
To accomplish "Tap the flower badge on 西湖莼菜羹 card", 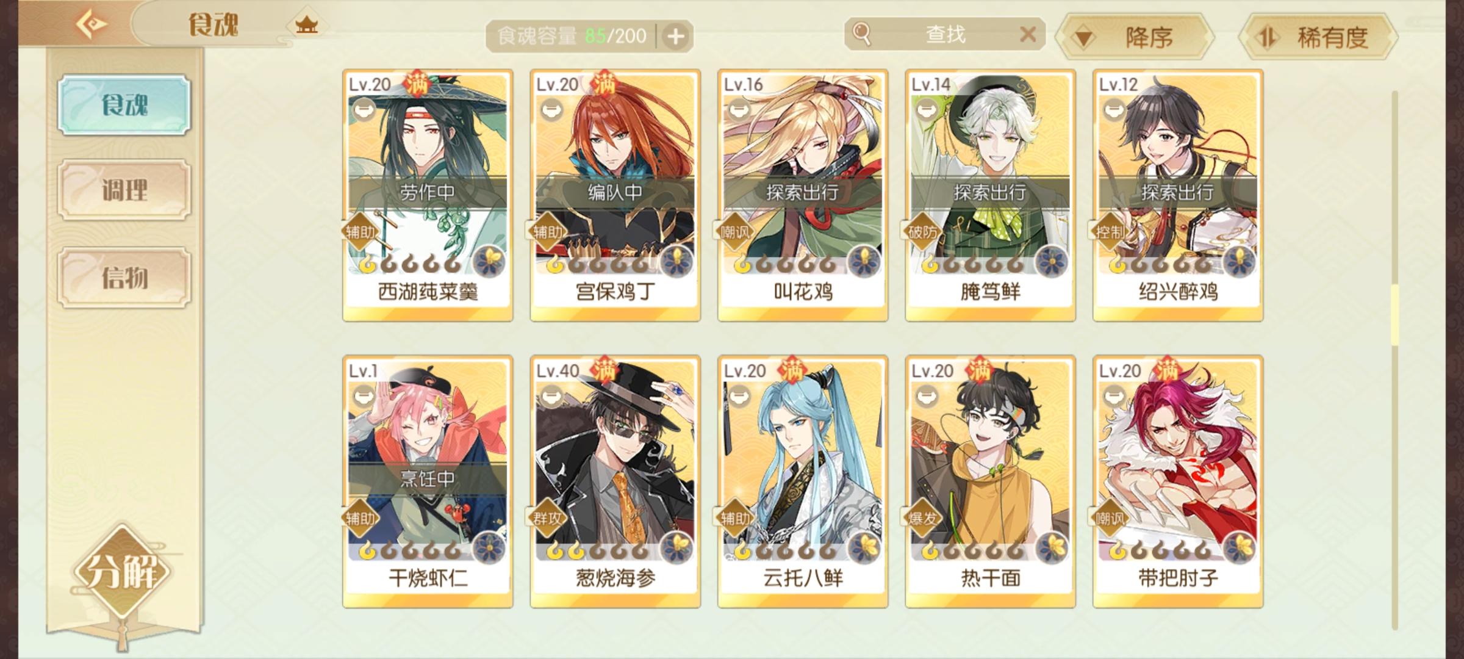I will [489, 262].
